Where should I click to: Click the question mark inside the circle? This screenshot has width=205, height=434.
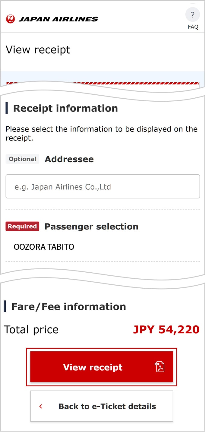pos(192,14)
